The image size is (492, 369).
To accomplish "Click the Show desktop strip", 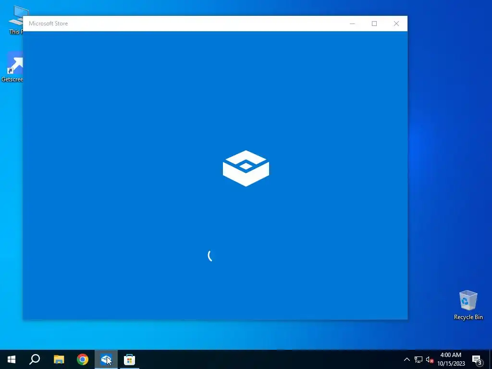I will (x=491, y=359).
